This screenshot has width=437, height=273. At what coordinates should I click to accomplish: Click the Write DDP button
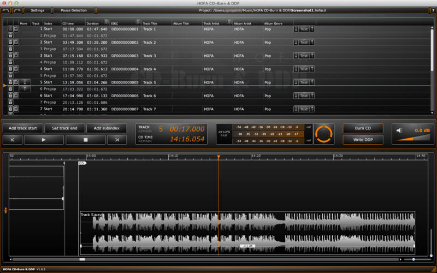click(x=363, y=140)
